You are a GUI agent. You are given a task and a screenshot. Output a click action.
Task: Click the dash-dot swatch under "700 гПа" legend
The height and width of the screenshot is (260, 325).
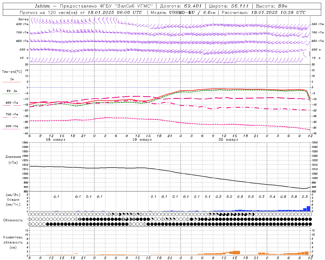coord(12,117)
